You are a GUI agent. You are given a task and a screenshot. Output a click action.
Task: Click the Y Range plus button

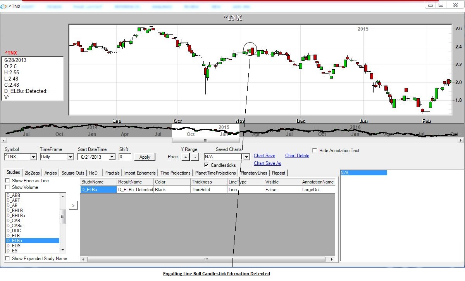pyautogui.click(x=186, y=157)
